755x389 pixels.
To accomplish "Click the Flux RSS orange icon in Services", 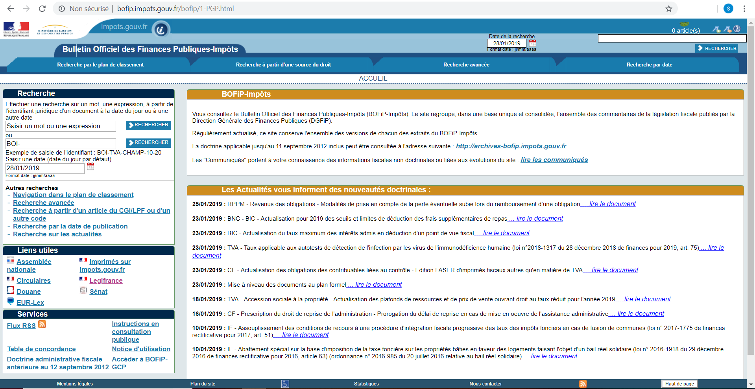I will pyautogui.click(x=42, y=324).
